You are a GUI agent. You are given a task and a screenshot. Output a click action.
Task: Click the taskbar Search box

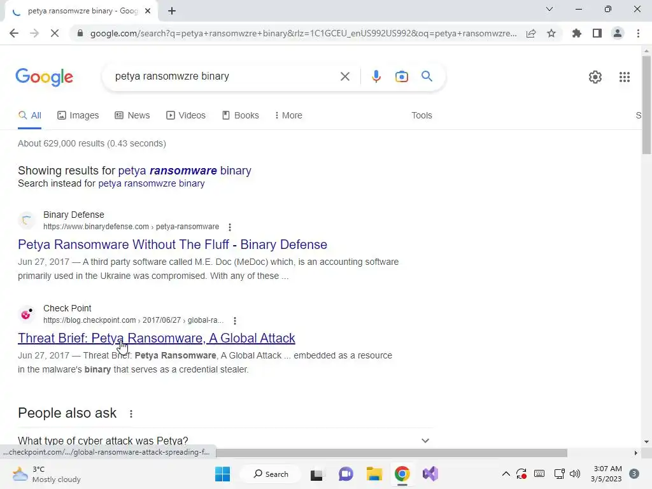tap(271, 474)
